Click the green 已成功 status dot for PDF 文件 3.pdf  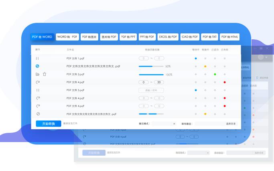[215, 74]
